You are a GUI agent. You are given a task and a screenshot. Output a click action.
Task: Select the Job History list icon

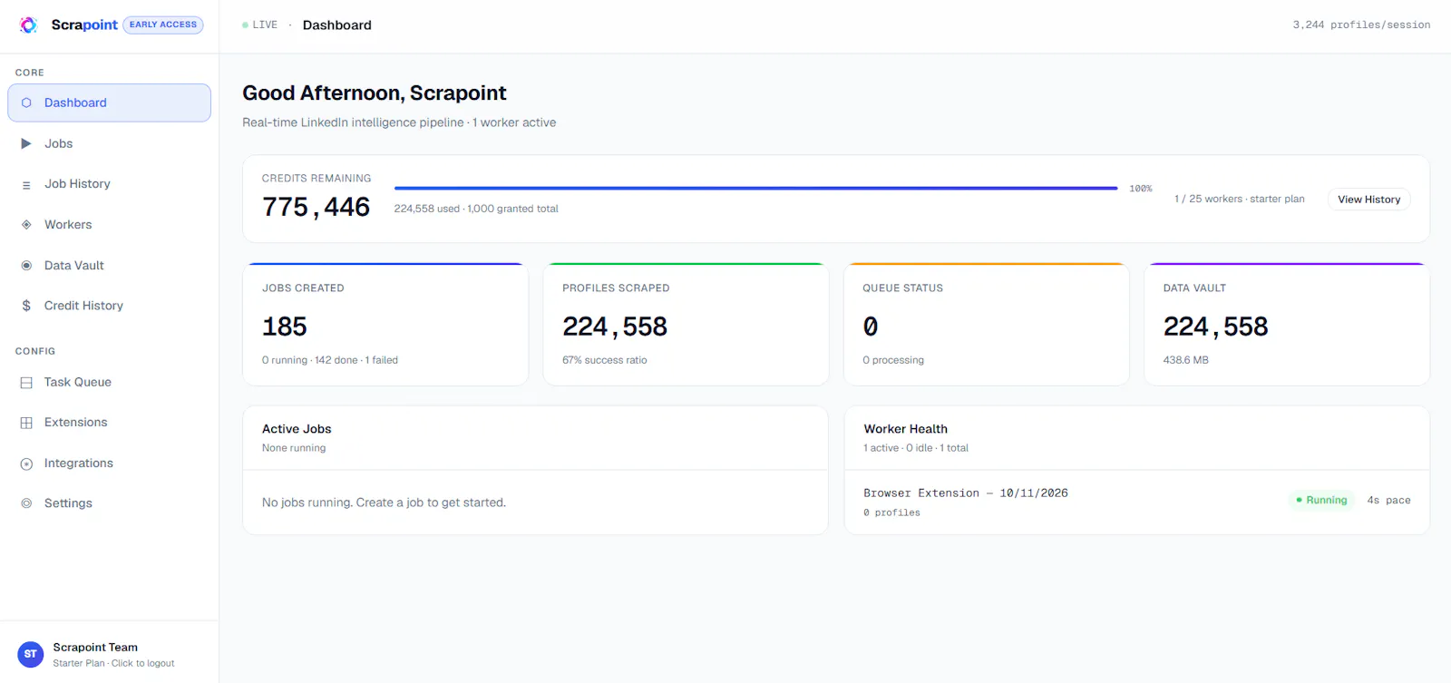pos(26,184)
